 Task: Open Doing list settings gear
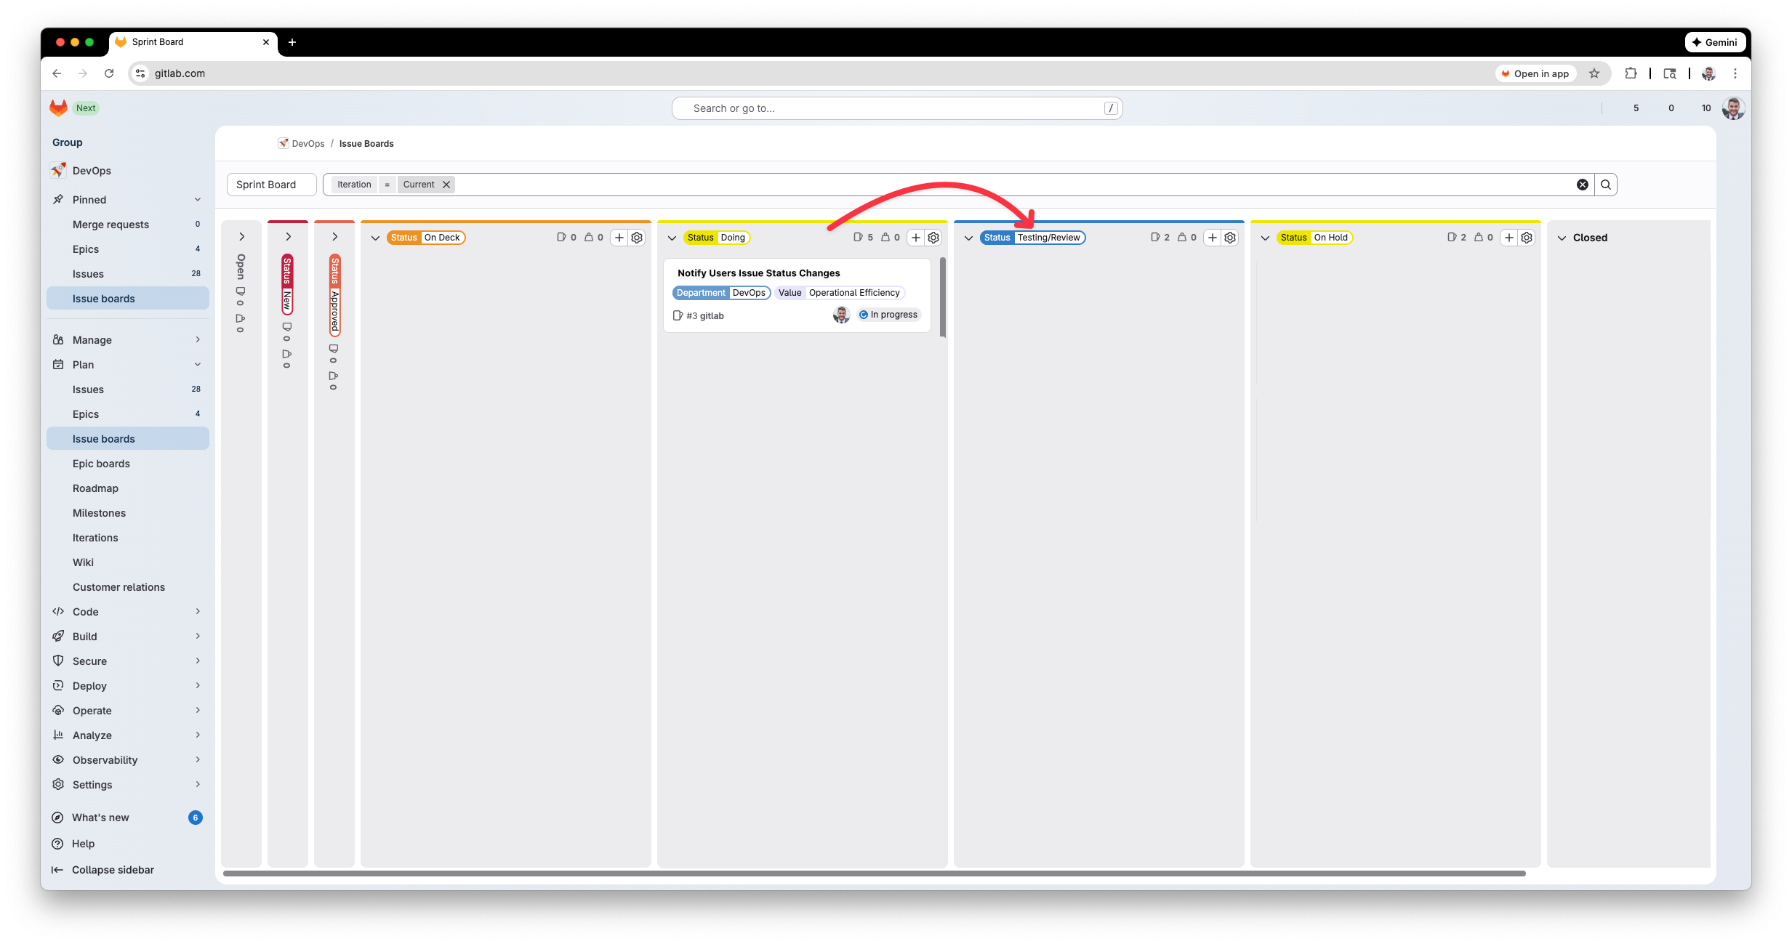pyautogui.click(x=933, y=238)
